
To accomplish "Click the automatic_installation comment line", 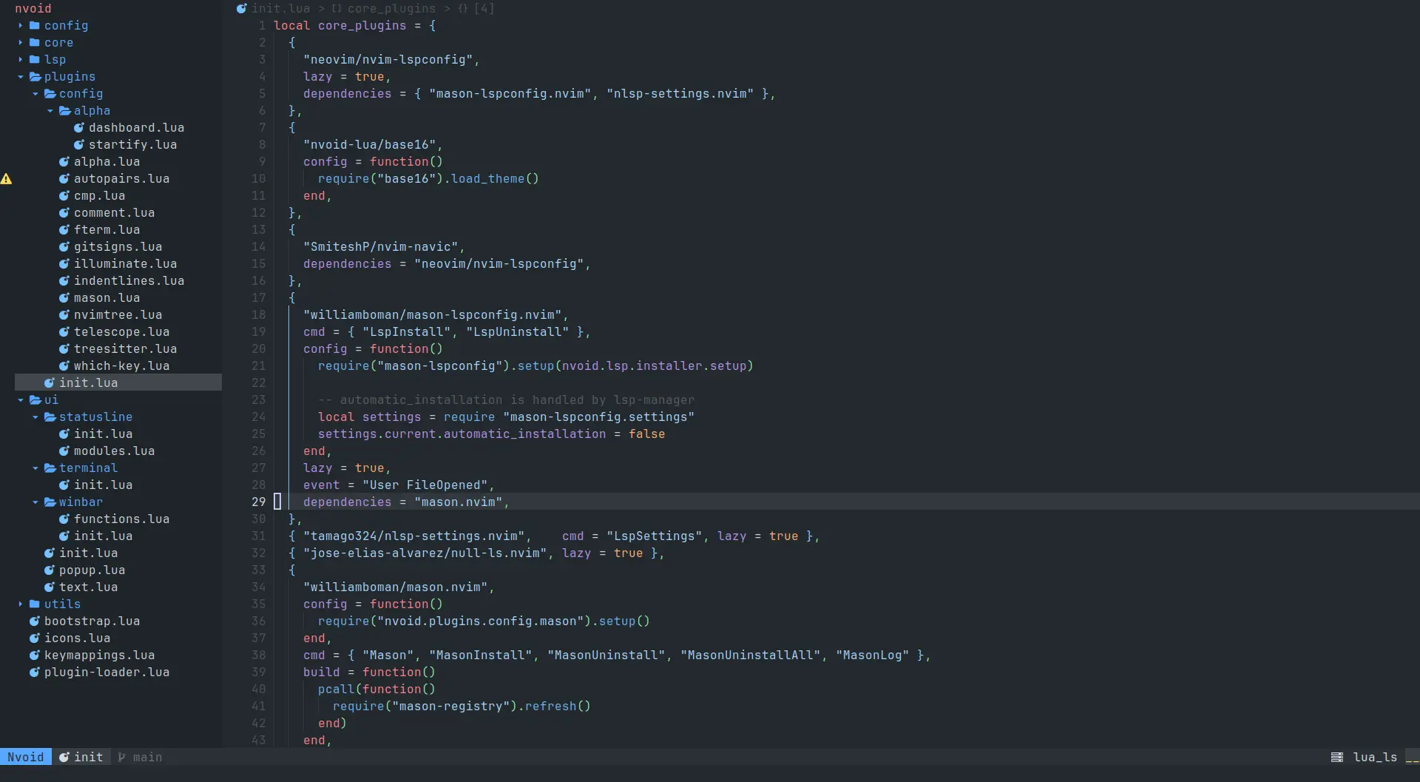I will coord(507,400).
